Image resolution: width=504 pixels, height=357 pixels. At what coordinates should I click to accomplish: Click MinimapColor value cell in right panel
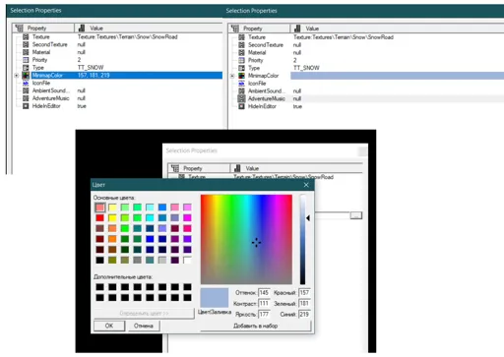pos(397,76)
